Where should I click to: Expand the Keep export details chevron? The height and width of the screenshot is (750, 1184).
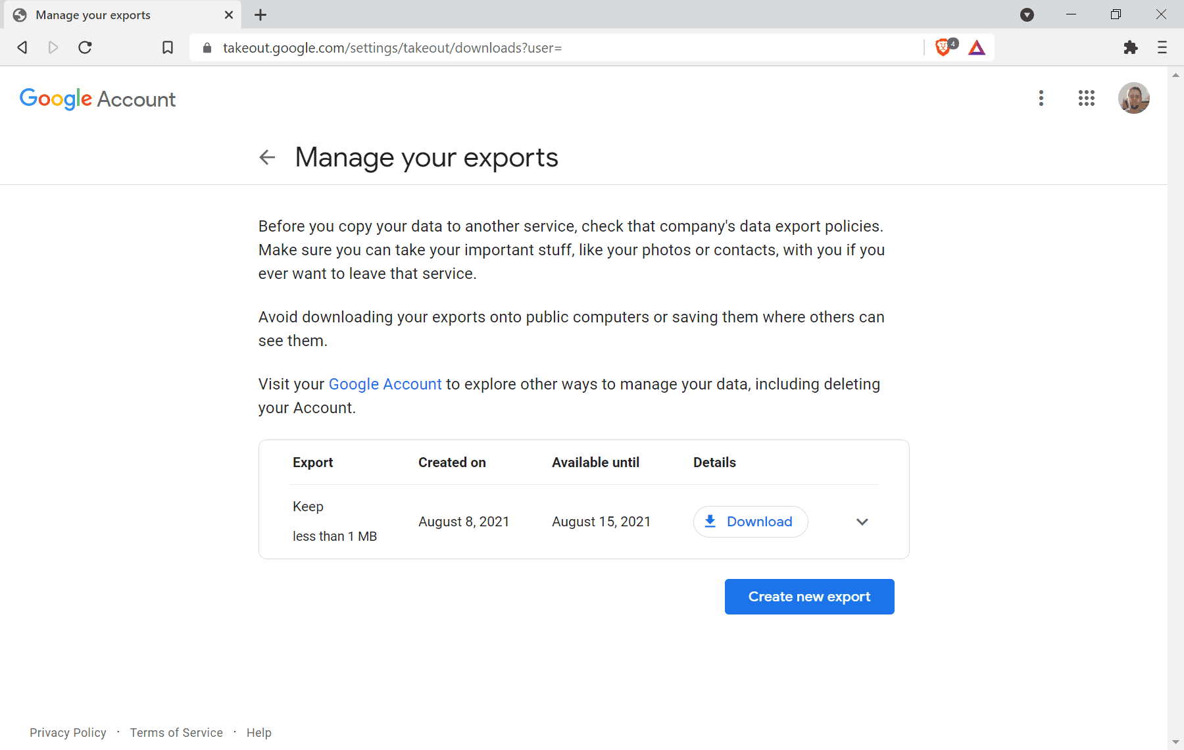coord(862,522)
